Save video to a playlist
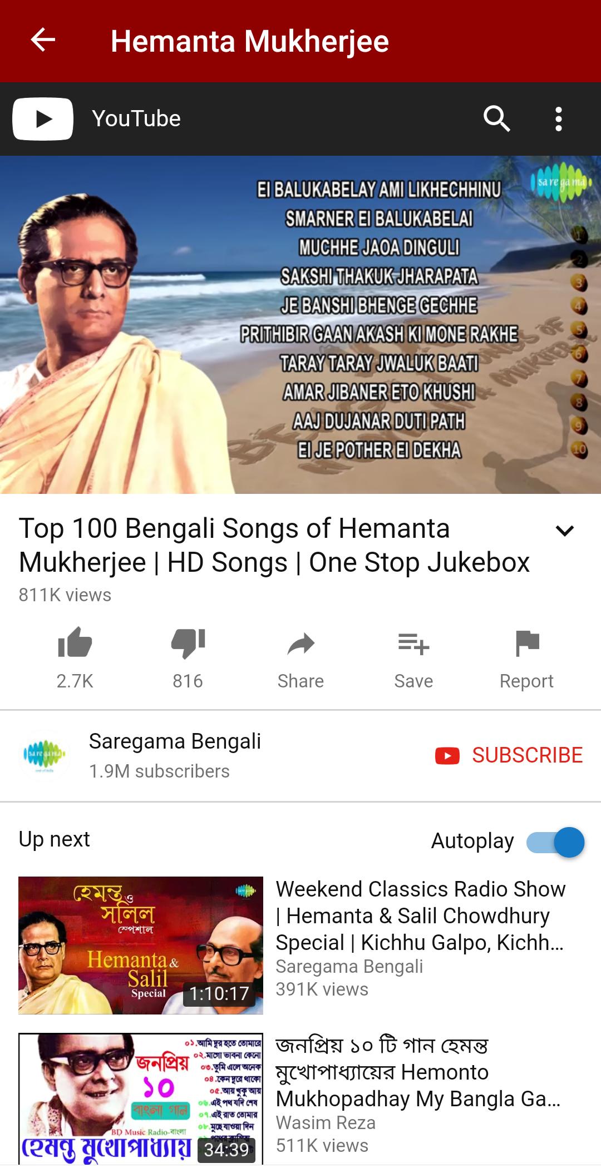 pos(413,644)
